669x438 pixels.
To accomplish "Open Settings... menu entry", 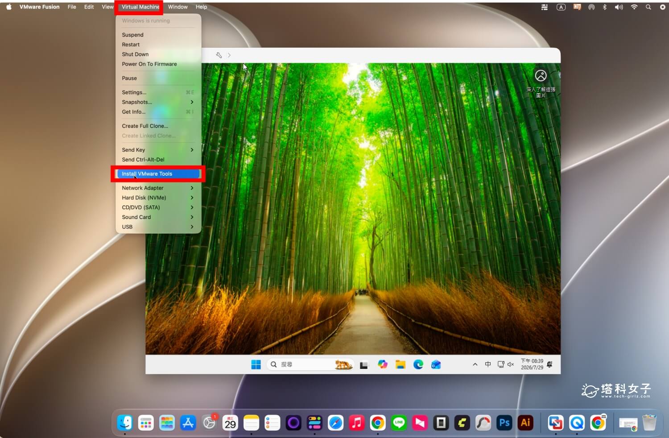I will coord(158,92).
